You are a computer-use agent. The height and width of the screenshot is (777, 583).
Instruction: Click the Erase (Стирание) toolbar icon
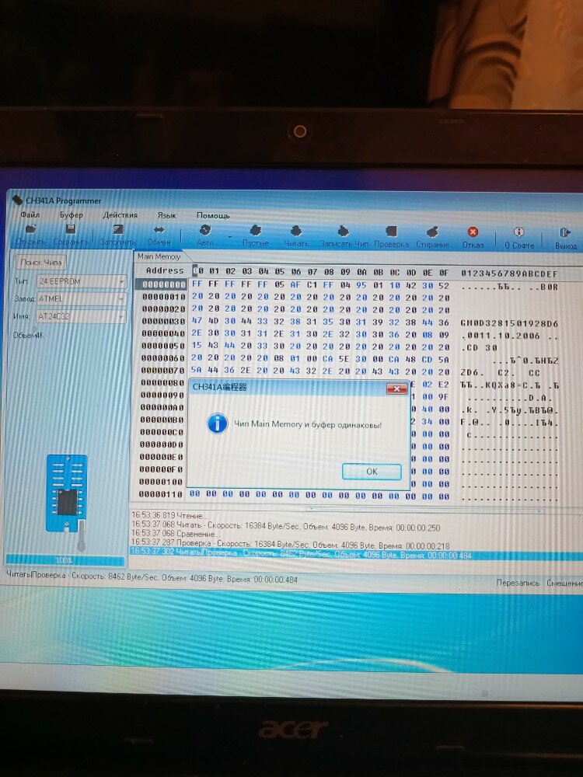coord(432,232)
